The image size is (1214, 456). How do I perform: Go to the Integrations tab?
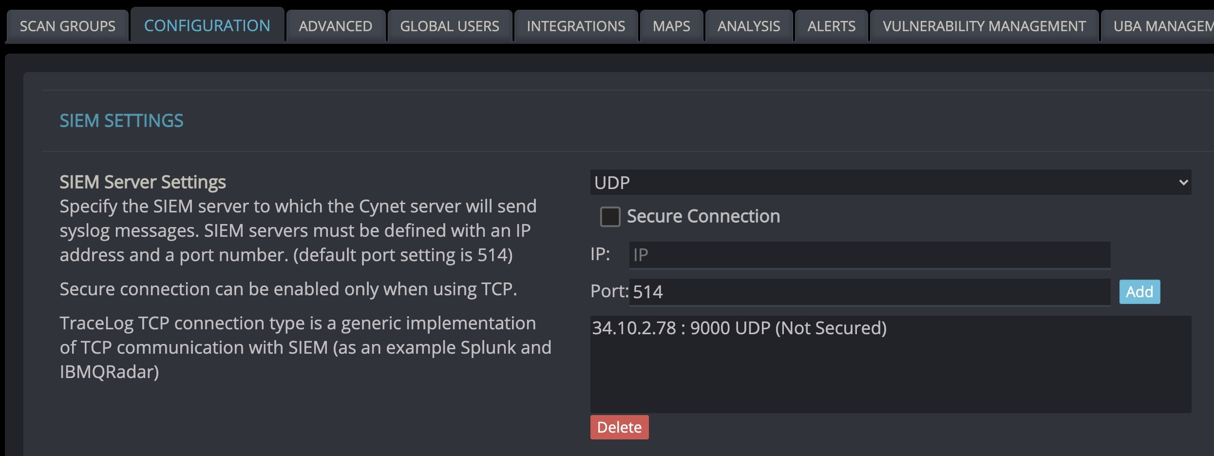pos(576,26)
